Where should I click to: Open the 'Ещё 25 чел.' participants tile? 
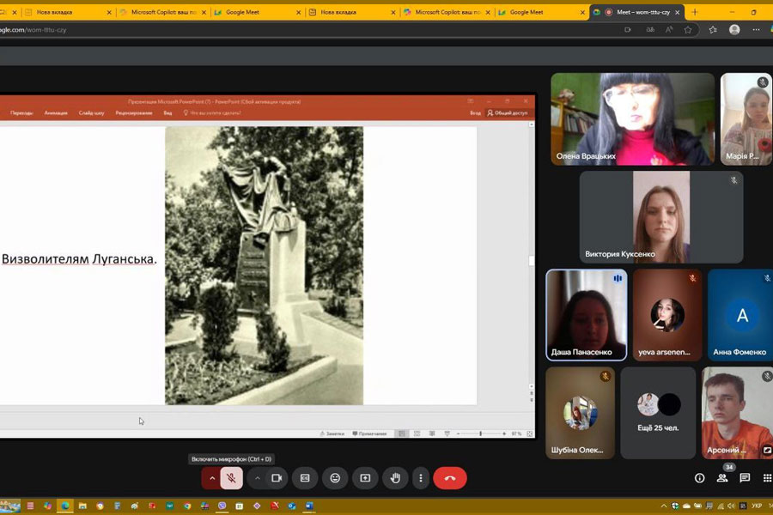tap(658, 413)
